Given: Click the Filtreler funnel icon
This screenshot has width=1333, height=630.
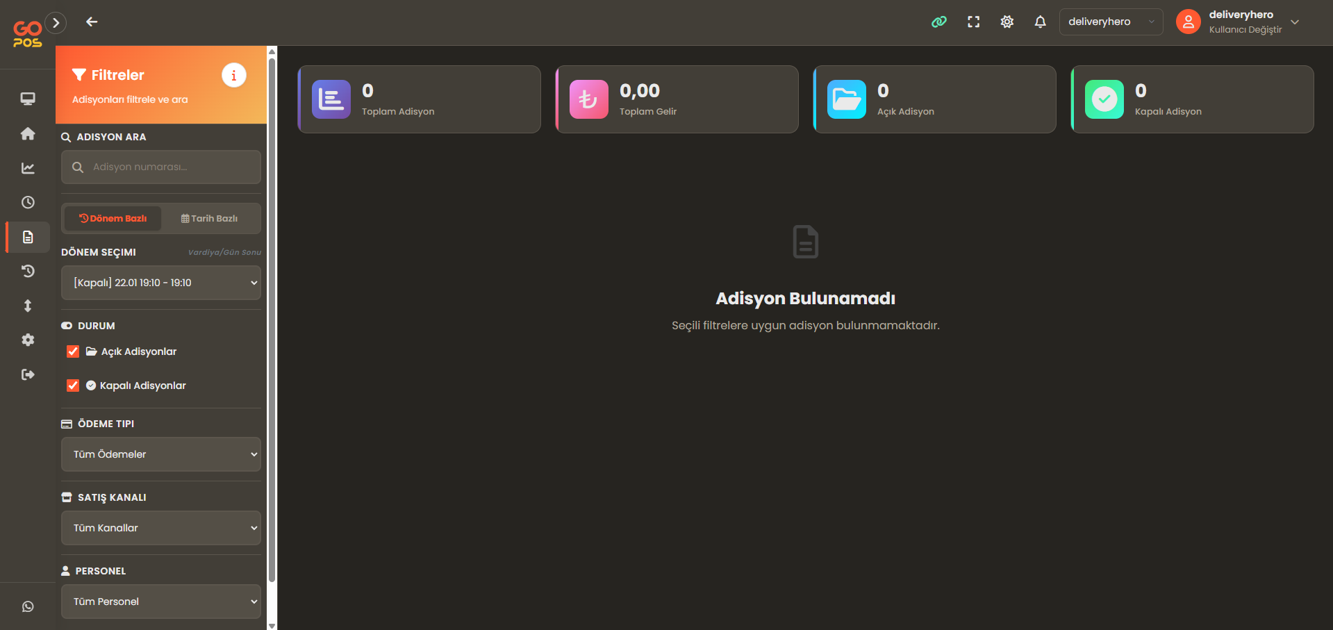Looking at the screenshot, I should pos(79,75).
